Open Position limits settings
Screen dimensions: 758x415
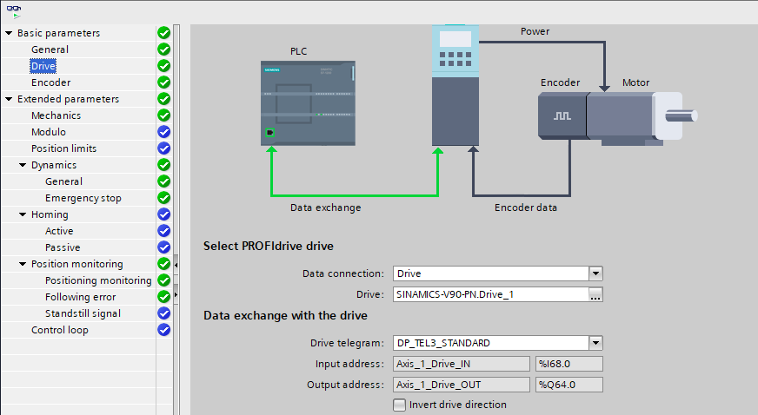63,148
